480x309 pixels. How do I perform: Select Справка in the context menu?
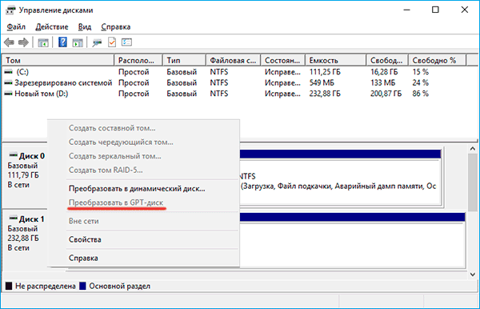pos(83,258)
